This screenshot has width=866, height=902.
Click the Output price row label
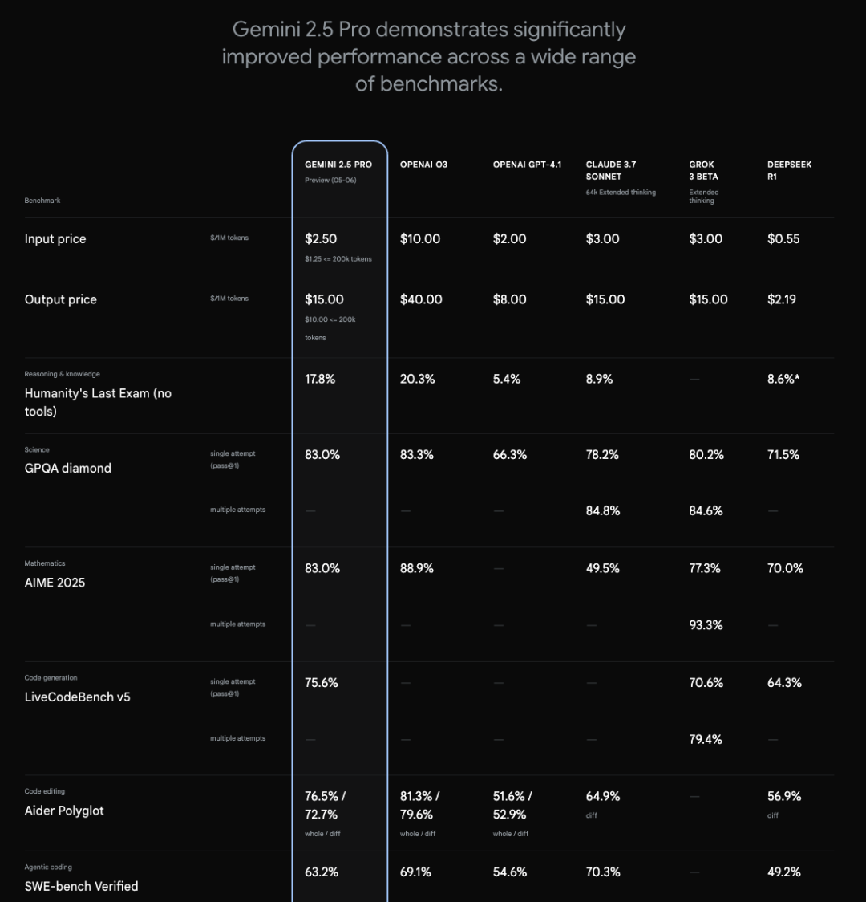[x=61, y=299]
